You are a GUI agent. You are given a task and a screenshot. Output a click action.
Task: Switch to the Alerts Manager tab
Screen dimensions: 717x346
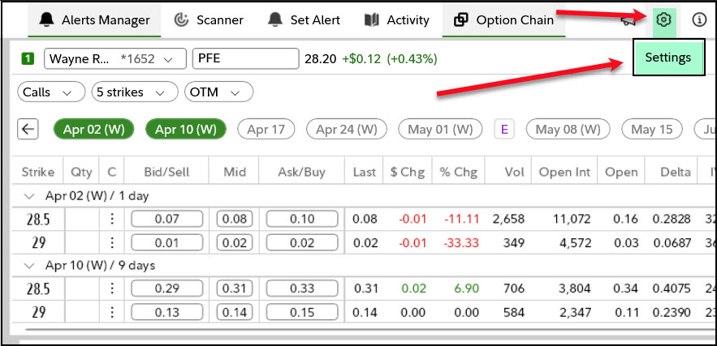(x=94, y=19)
